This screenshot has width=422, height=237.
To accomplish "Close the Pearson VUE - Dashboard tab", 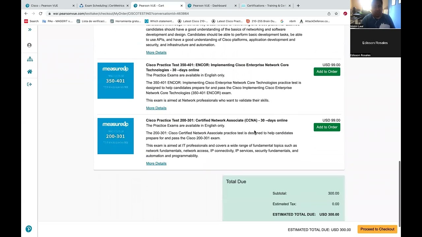I will (x=236, y=6).
